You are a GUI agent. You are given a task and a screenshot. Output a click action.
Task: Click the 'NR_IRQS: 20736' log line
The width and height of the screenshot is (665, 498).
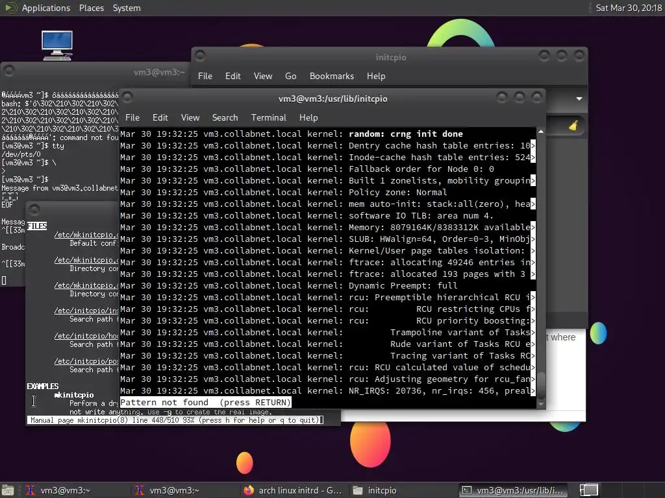click(327, 390)
